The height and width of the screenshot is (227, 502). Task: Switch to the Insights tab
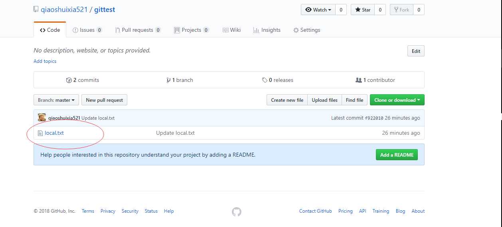pos(267,30)
